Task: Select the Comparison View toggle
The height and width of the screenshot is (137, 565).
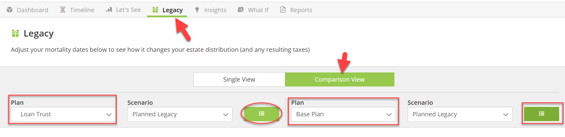Action: click(340, 79)
